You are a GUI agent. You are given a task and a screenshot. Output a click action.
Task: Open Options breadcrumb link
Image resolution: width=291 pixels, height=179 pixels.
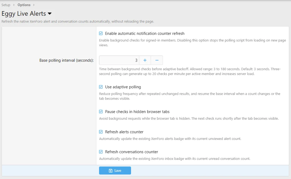coord(24,5)
